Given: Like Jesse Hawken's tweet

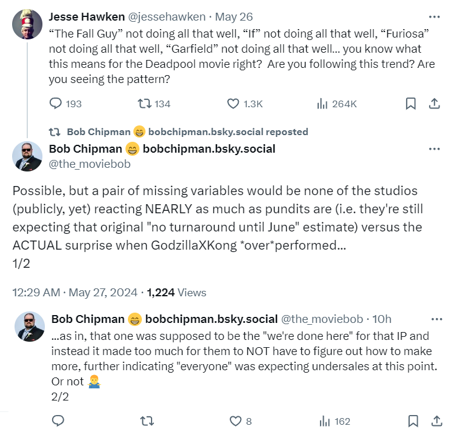Looking at the screenshot, I should tap(233, 104).
